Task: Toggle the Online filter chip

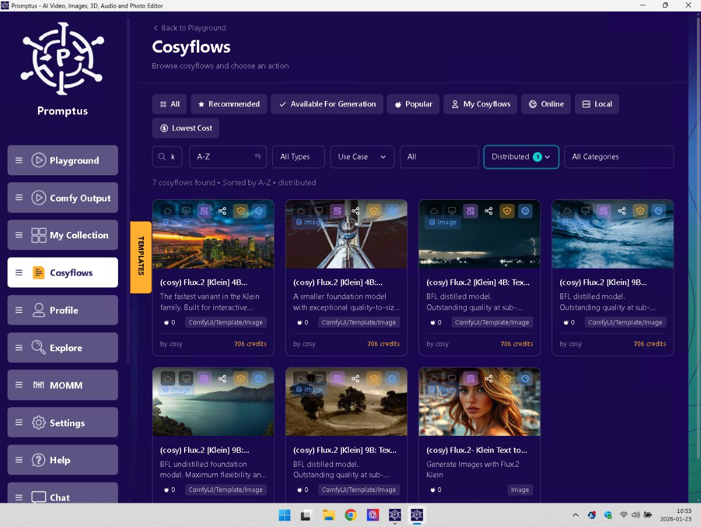Action: click(546, 104)
